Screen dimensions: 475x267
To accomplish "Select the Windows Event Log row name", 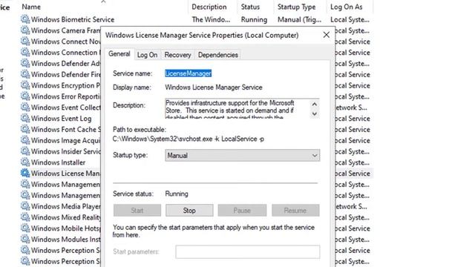I will 61,119.
